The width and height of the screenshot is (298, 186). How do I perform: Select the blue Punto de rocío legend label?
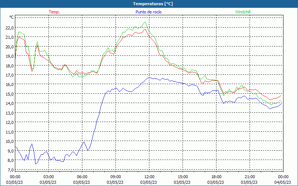[148, 12]
